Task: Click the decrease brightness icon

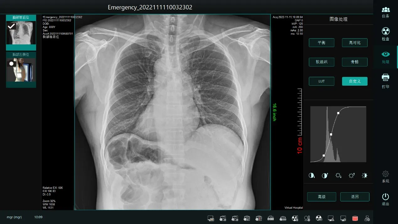Action: pos(338,175)
